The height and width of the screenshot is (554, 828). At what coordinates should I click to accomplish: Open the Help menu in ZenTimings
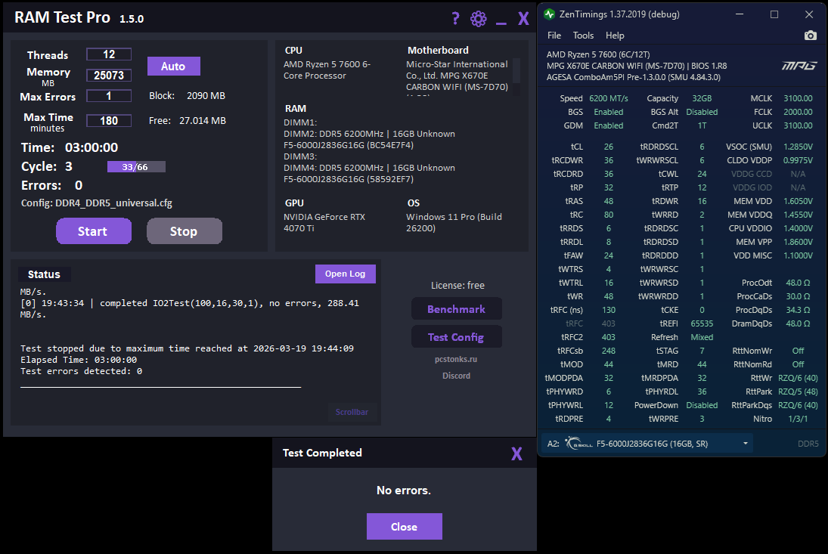pyautogui.click(x=615, y=36)
